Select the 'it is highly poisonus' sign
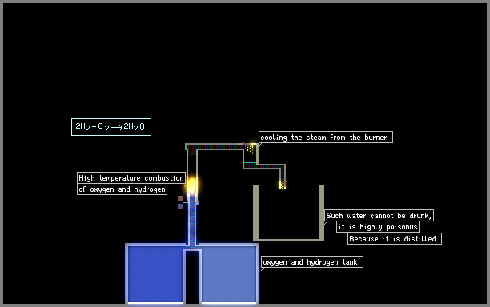This screenshot has width=490, height=307. pyautogui.click(x=378, y=227)
